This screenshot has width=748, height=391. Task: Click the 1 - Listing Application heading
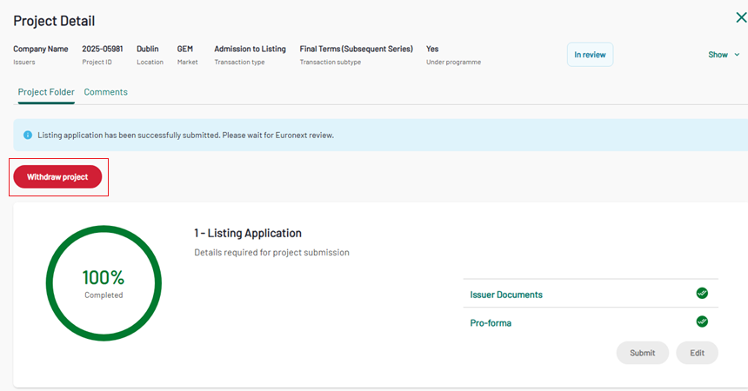coord(248,233)
